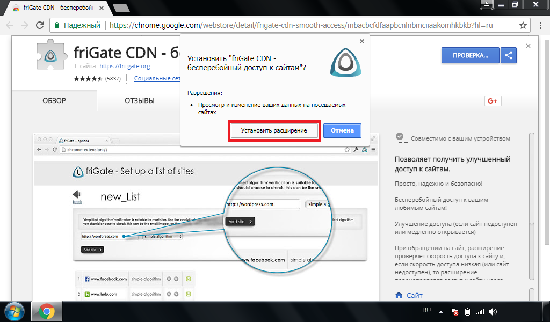Click the RU language indicator
Viewport: 550px width, 322px height.
click(426, 310)
